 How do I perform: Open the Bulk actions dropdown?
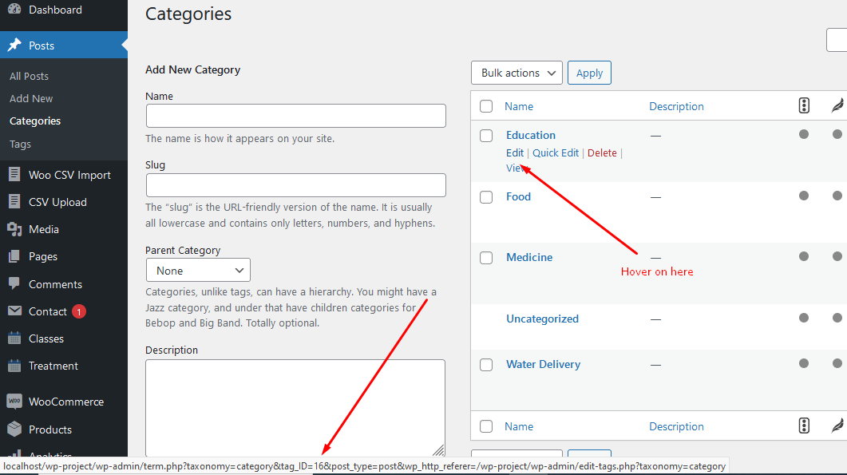pos(517,73)
